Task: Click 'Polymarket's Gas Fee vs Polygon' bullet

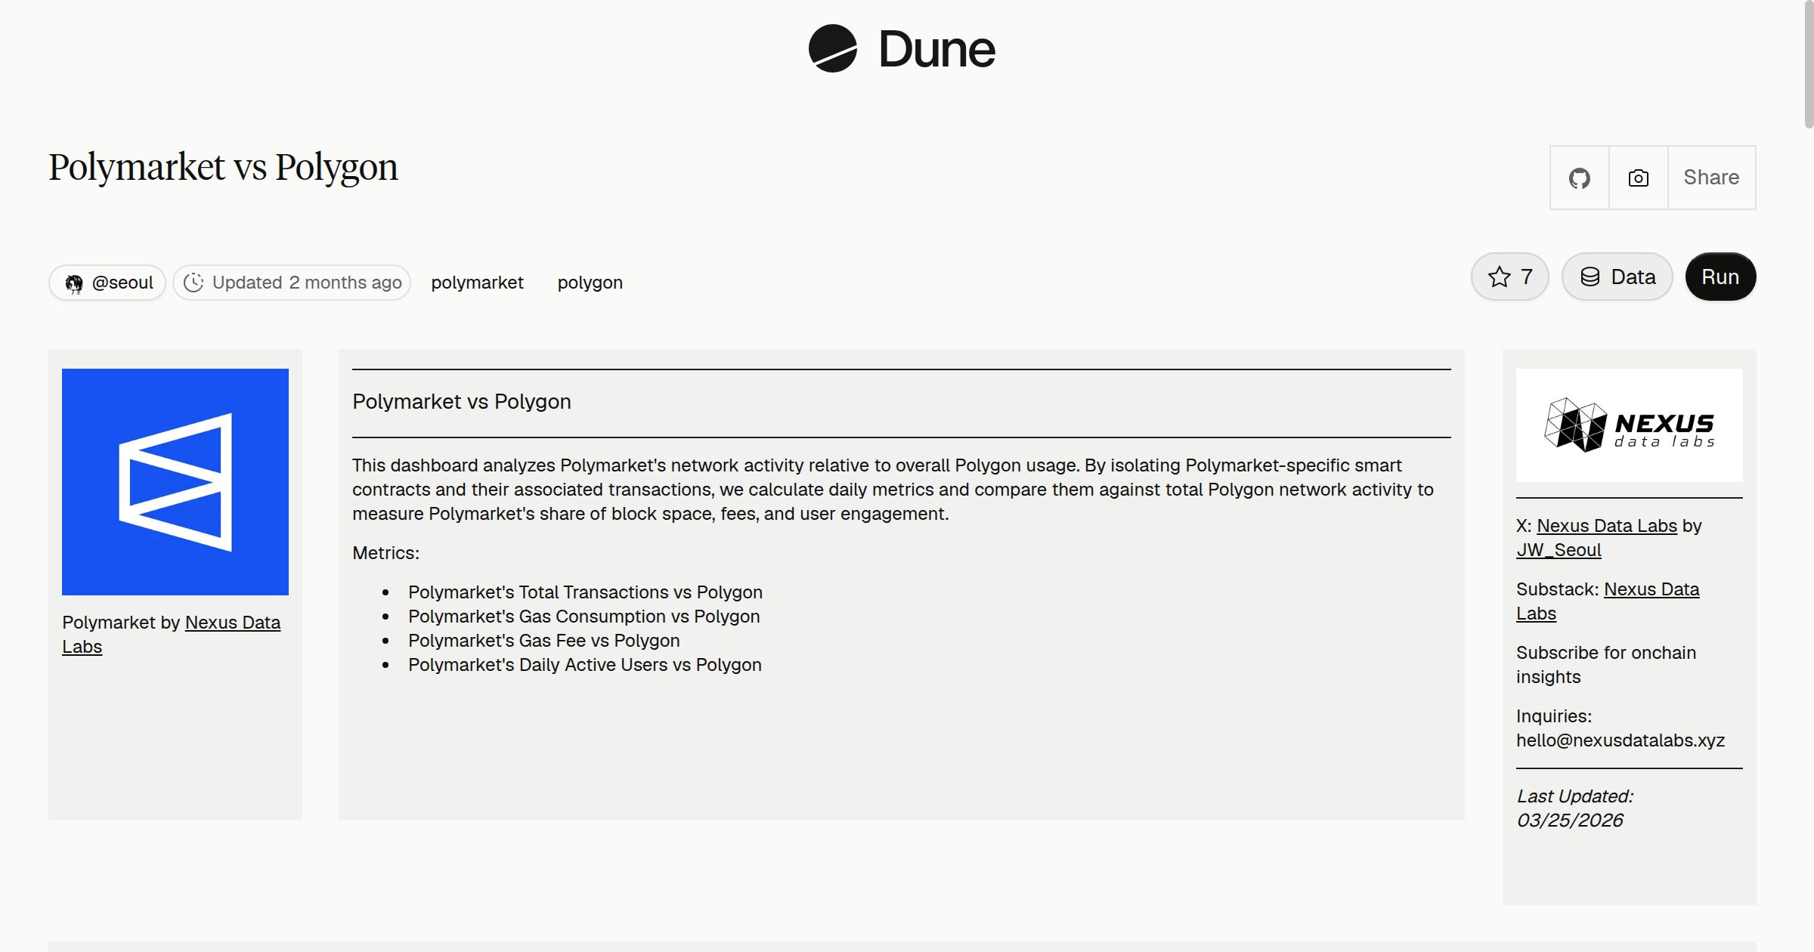Action: coord(543,641)
